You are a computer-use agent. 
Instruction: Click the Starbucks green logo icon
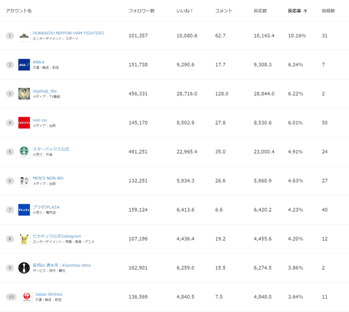[x=24, y=152]
